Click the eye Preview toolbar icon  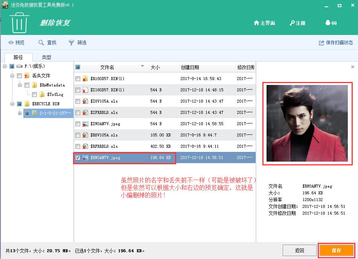tap(11, 42)
